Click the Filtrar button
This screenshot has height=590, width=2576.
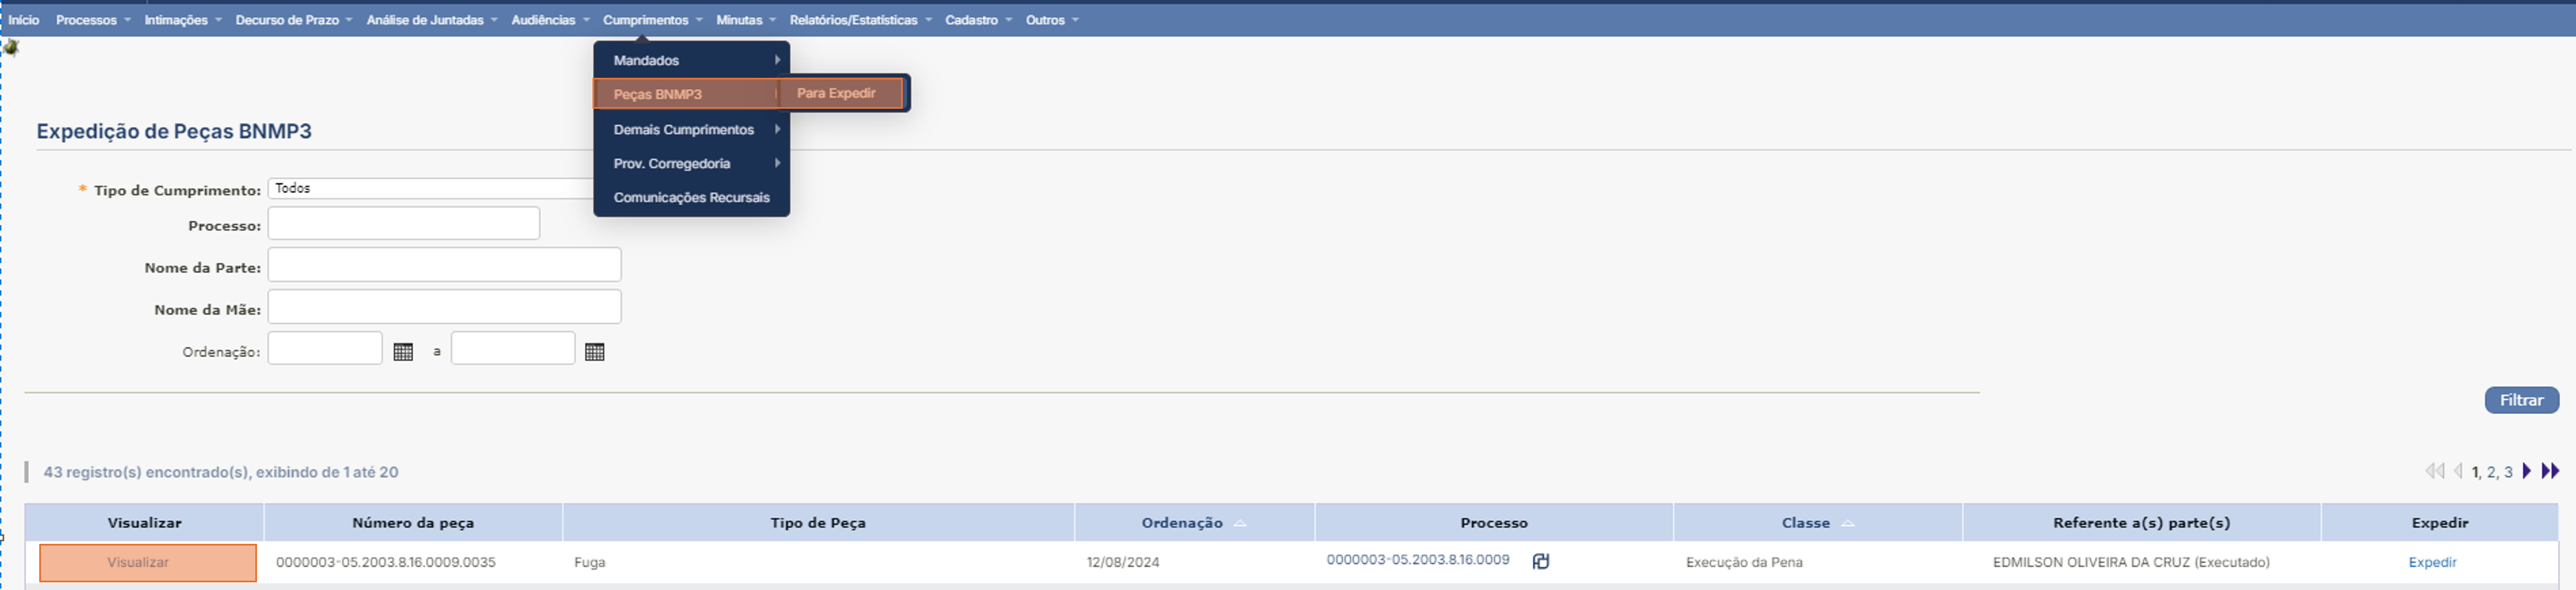[x=2521, y=401]
